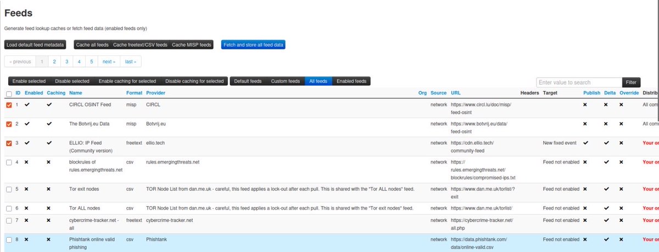Click Cache all feeds button
This screenshot has height=252, width=659.
point(92,44)
